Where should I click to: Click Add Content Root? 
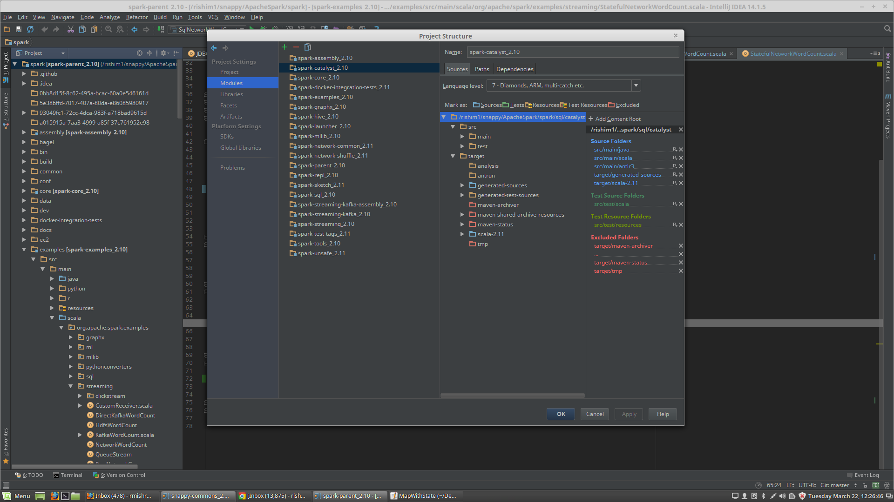(x=615, y=119)
